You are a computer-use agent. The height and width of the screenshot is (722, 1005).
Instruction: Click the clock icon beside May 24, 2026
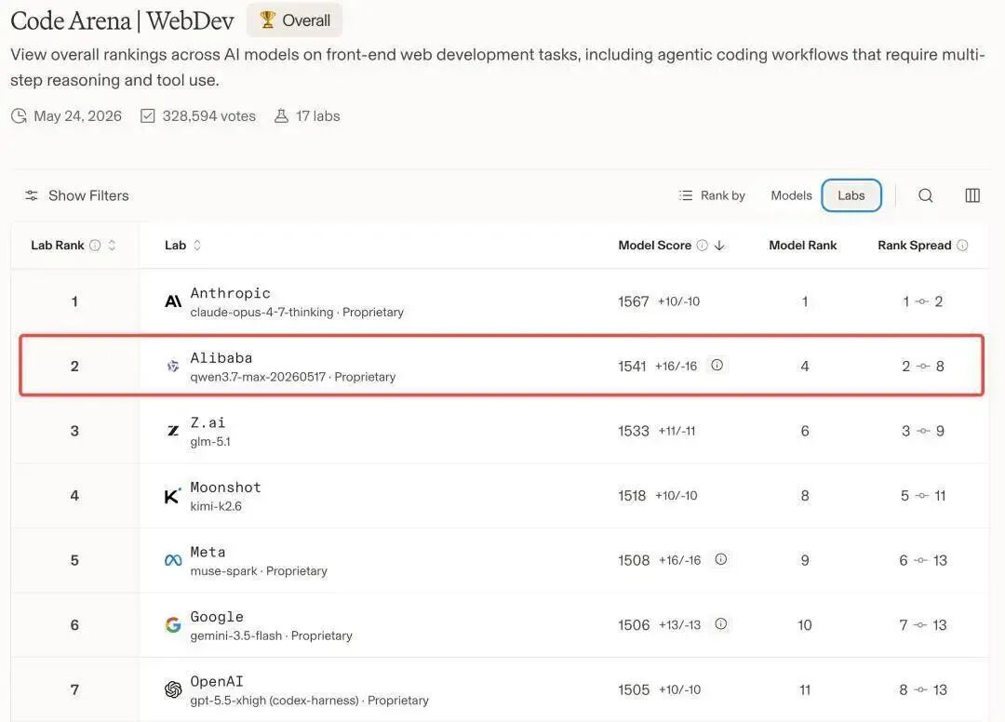[20, 116]
